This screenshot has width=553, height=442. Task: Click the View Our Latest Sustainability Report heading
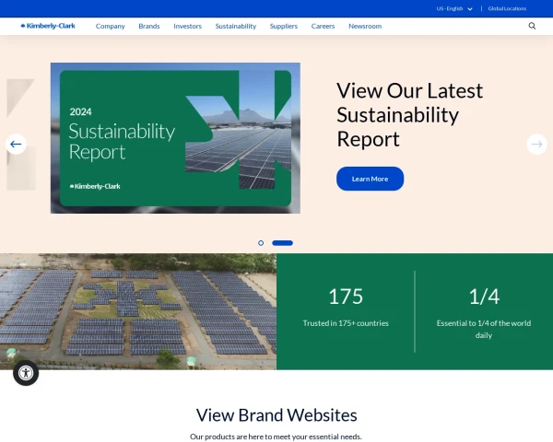[410, 114]
